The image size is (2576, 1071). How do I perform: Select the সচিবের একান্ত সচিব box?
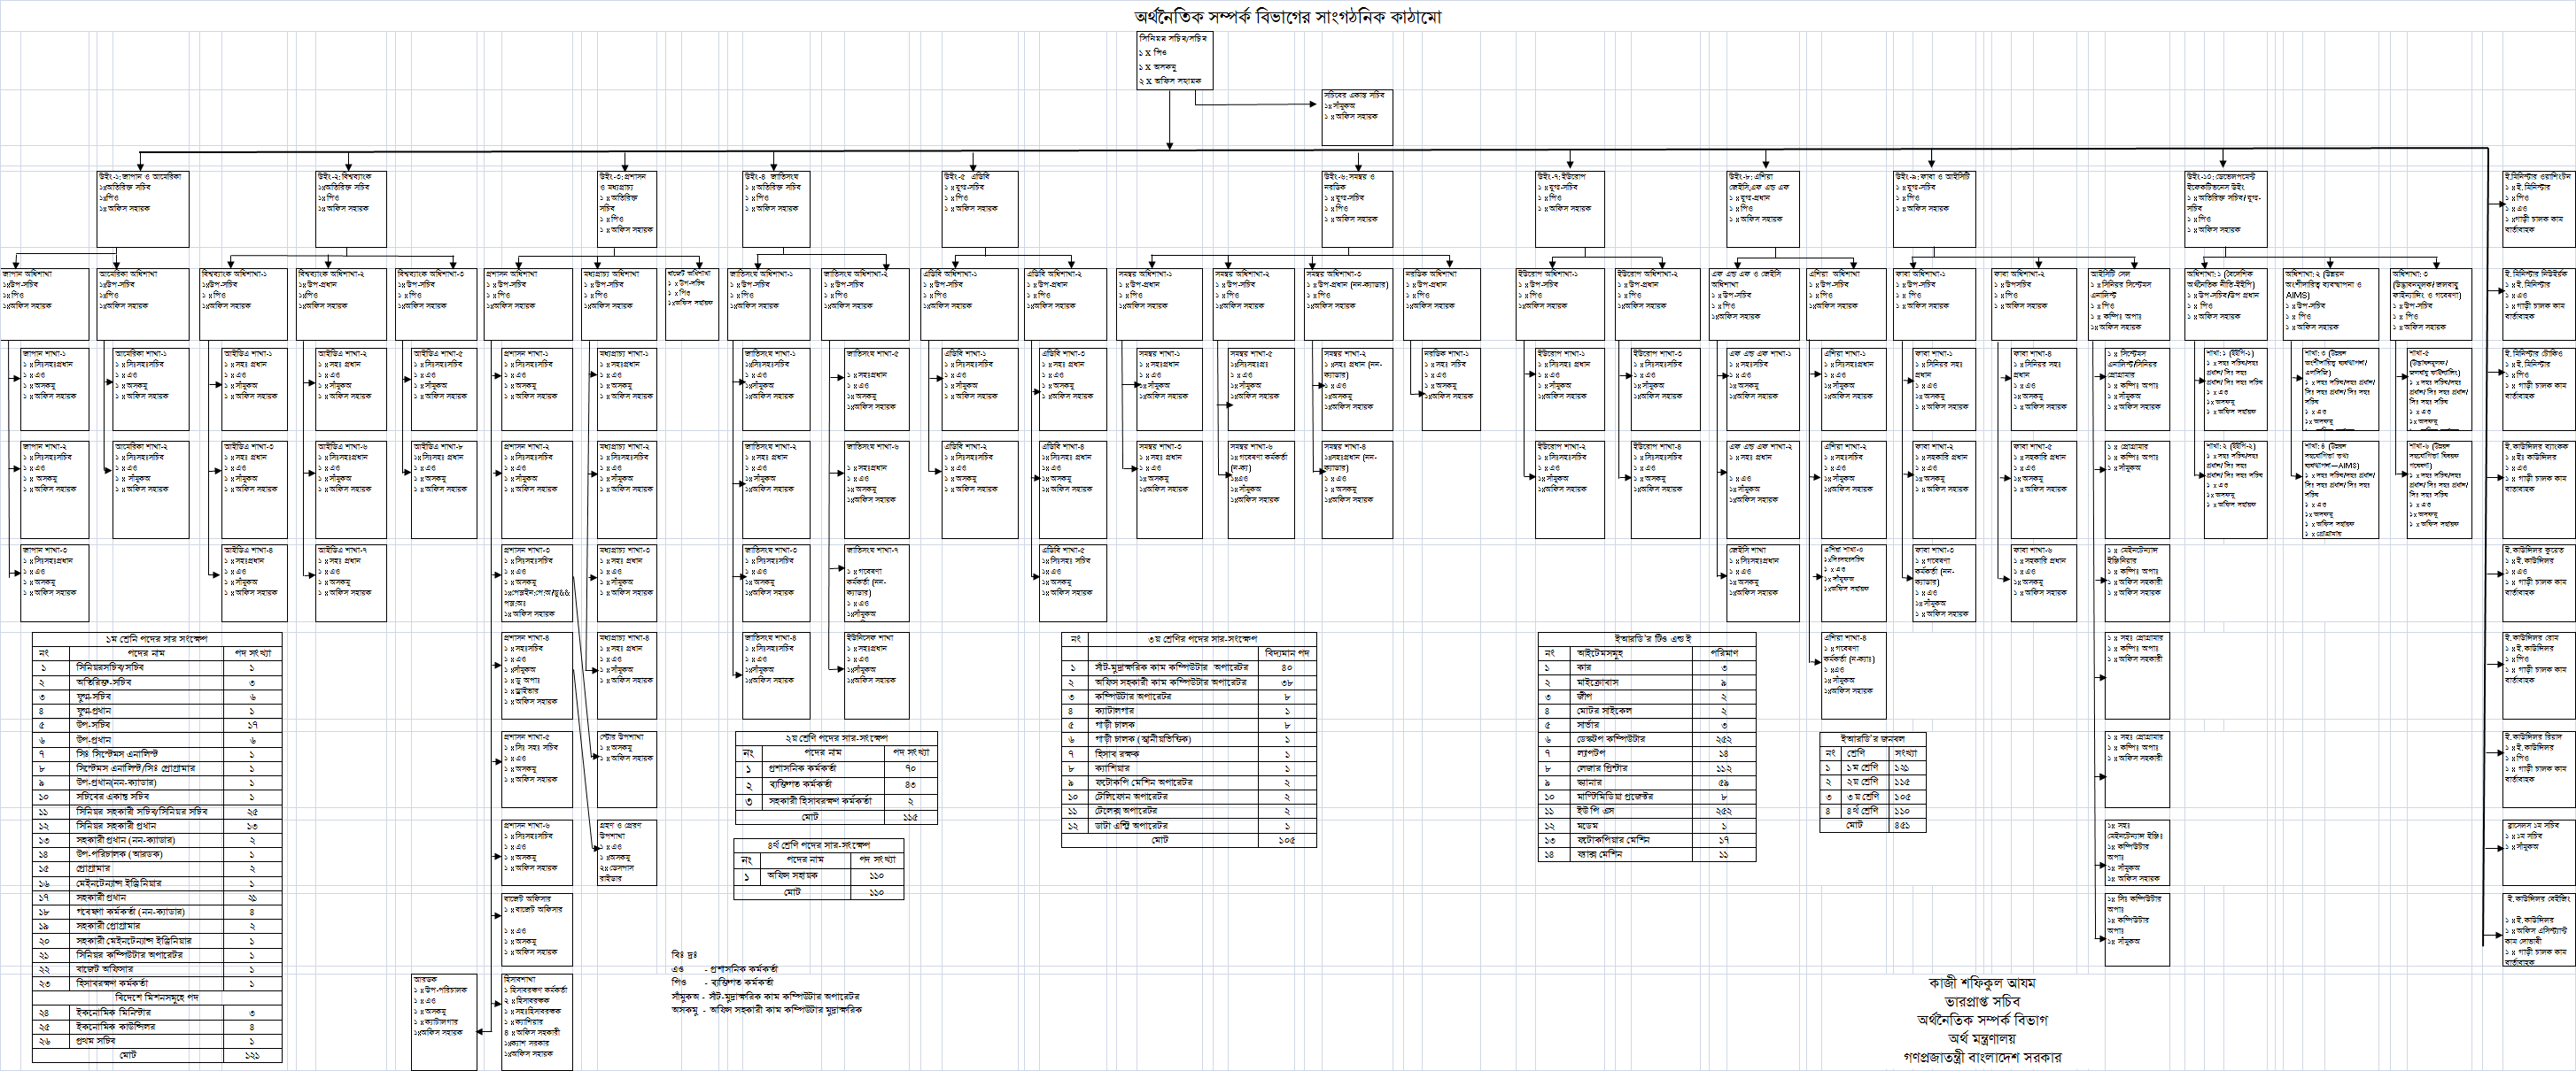coord(1356,117)
